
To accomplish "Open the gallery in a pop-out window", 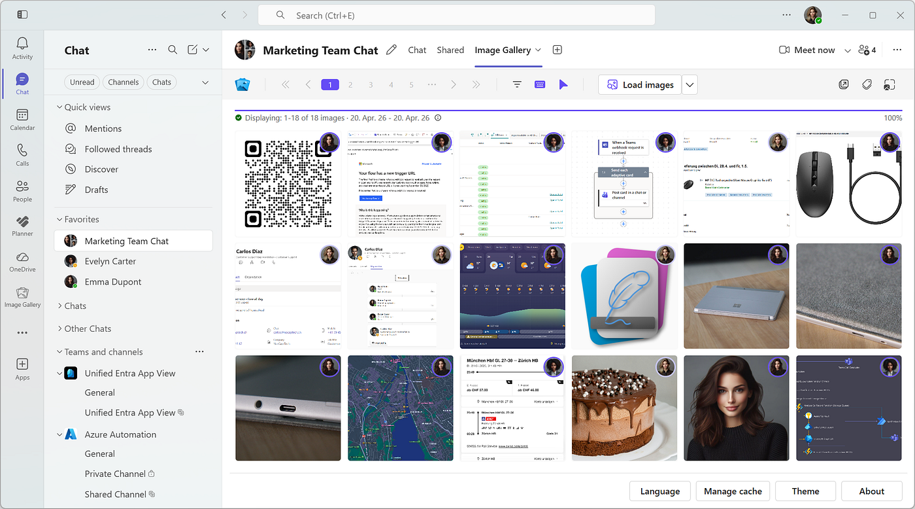I will 844,84.
